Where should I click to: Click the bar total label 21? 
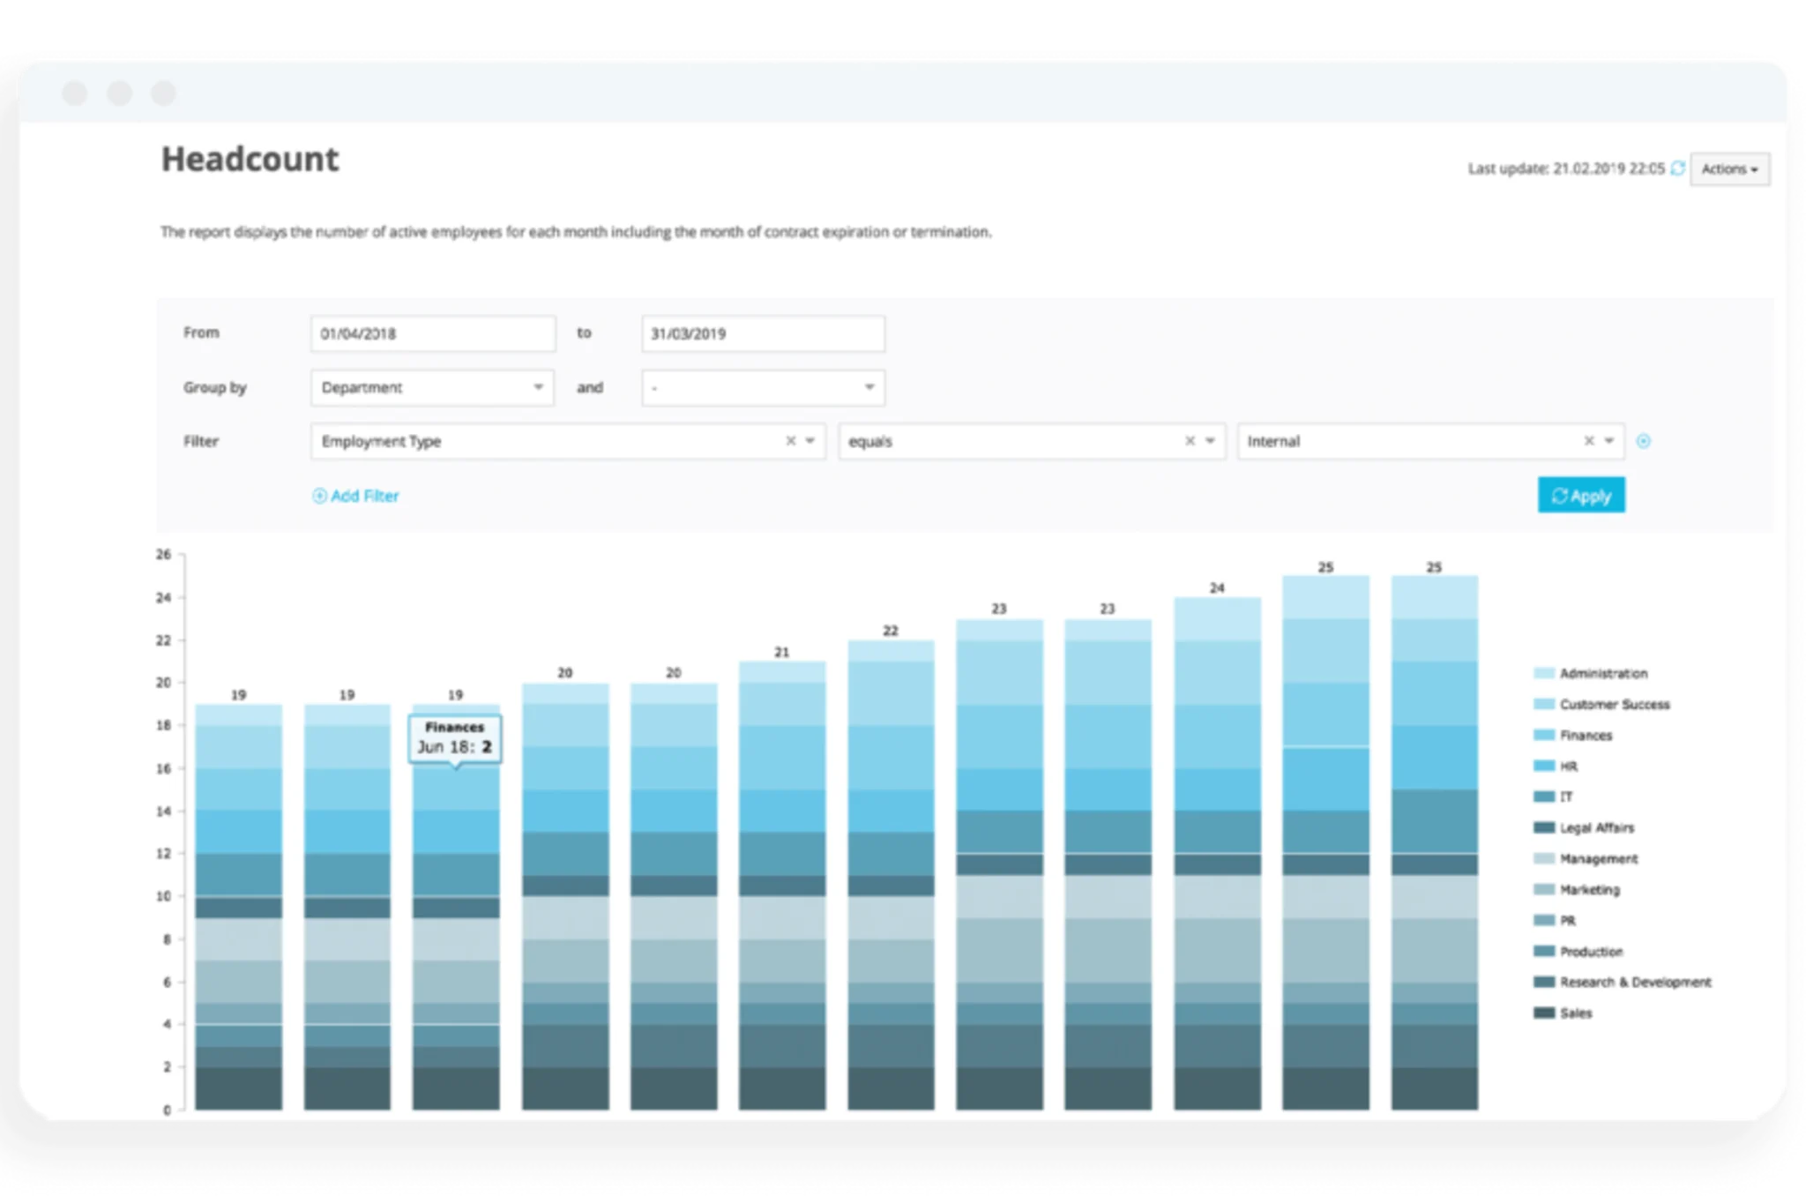pos(781,652)
